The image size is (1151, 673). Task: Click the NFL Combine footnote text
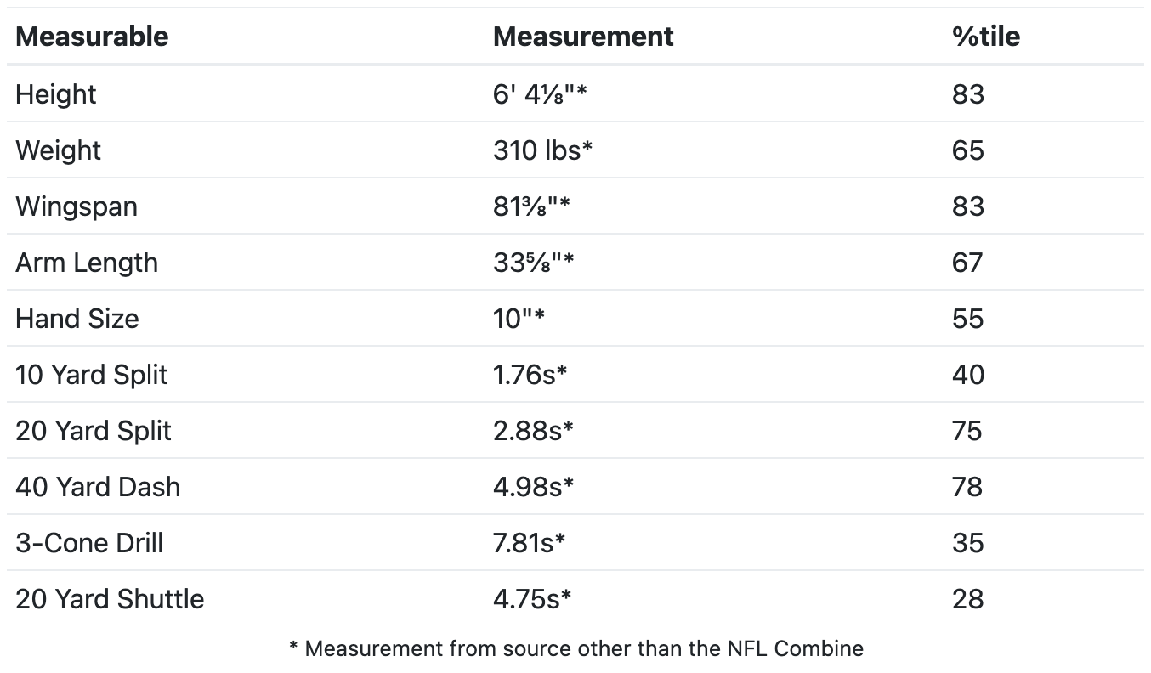576,648
